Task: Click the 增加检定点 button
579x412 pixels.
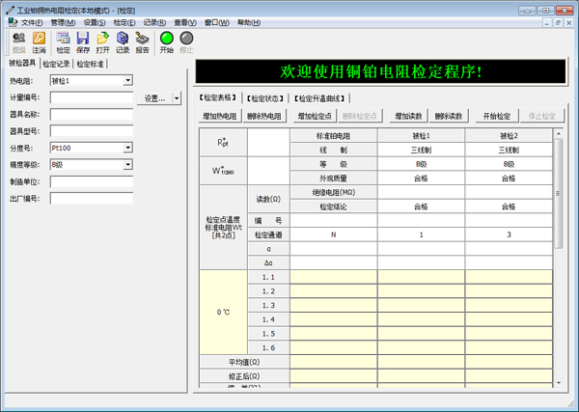Action: point(315,116)
